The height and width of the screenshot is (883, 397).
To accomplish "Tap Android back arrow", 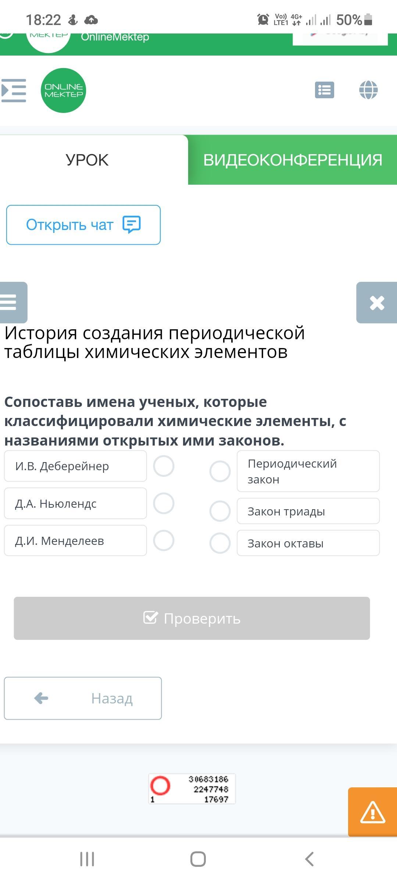I will pyautogui.click(x=310, y=859).
